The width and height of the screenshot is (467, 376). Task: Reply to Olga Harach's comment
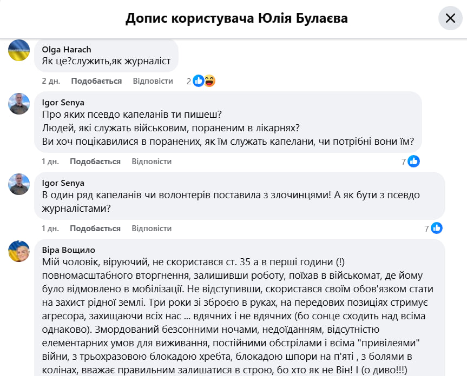pyautogui.click(x=153, y=81)
